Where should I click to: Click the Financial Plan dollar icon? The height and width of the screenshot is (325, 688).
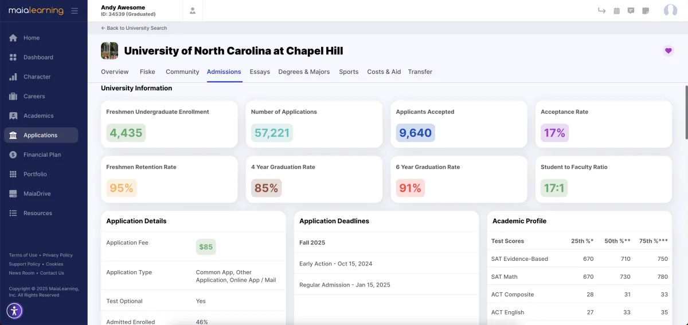13,154
